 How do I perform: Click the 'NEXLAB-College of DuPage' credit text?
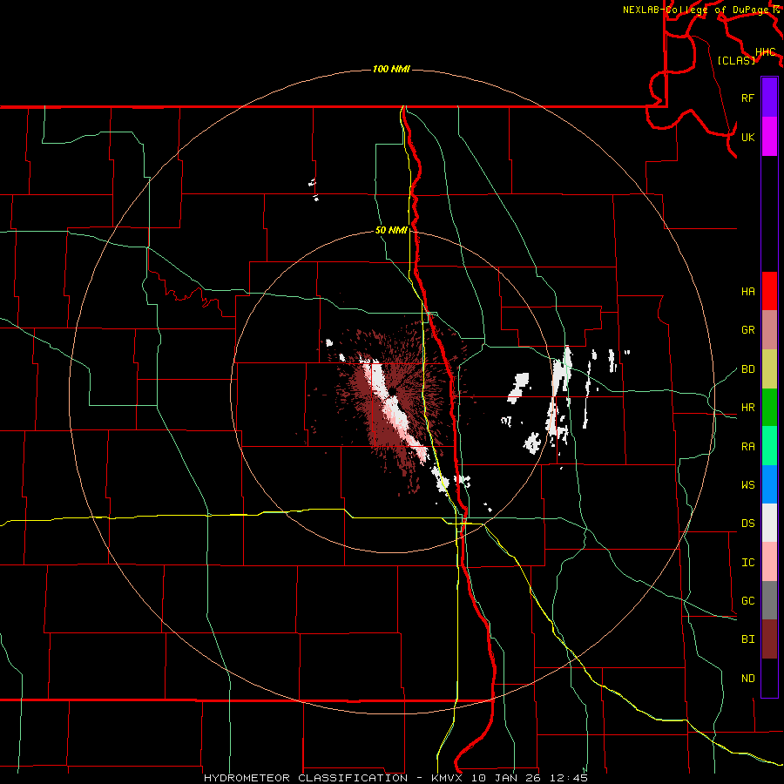pyautogui.click(x=695, y=10)
